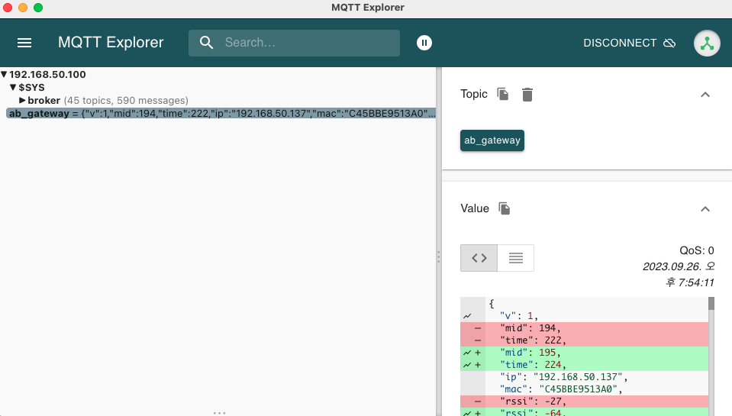The height and width of the screenshot is (416, 732).
Task: Click the removed "mid": 194 line
Action: (585, 328)
